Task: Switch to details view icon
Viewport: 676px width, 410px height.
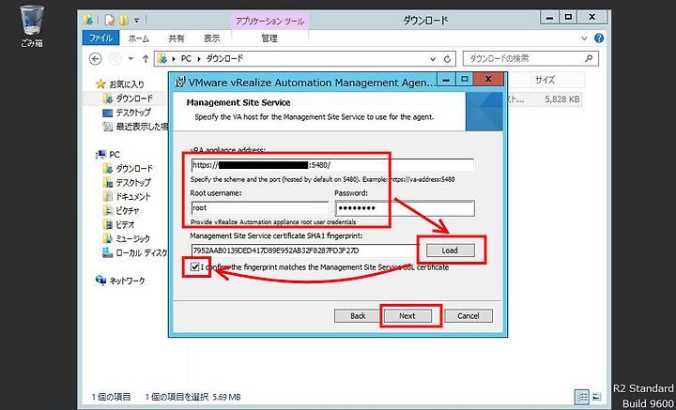Action: (582, 396)
